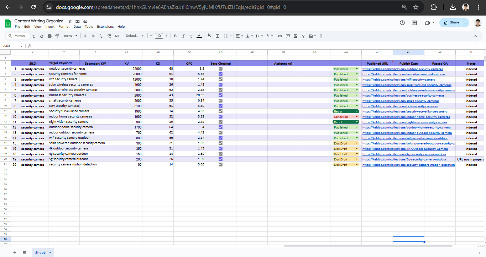The width and height of the screenshot is (486, 257).
Task: Expand the font family Default dropdown
Action: [x=135, y=36]
